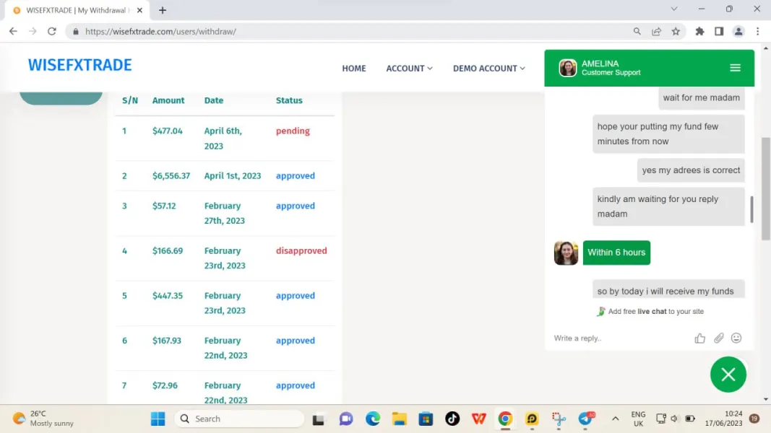Go back to the previous page

pos(13,32)
